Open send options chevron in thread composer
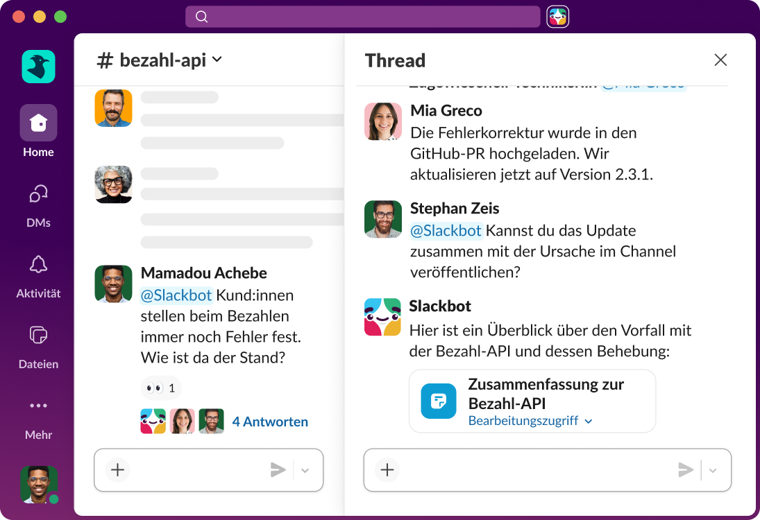This screenshot has width=760, height=520. (713, 470)
